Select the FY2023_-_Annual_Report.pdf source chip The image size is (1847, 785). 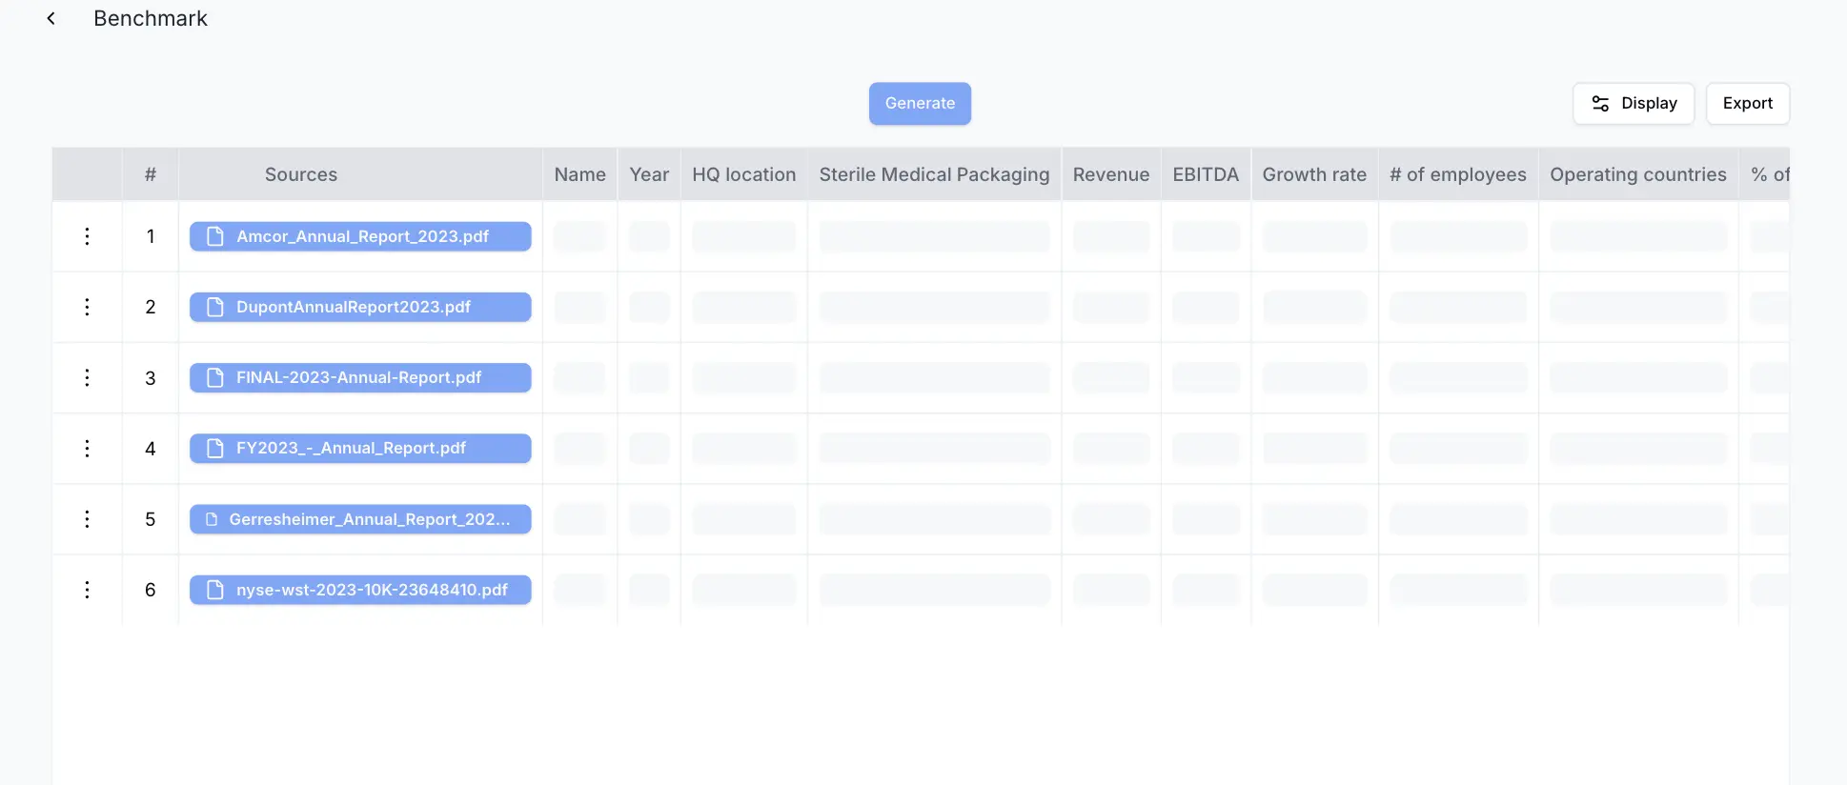point(359,449)
